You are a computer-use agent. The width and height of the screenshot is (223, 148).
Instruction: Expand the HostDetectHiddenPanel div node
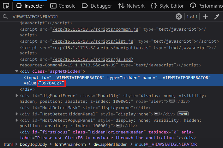pos(17,114)
